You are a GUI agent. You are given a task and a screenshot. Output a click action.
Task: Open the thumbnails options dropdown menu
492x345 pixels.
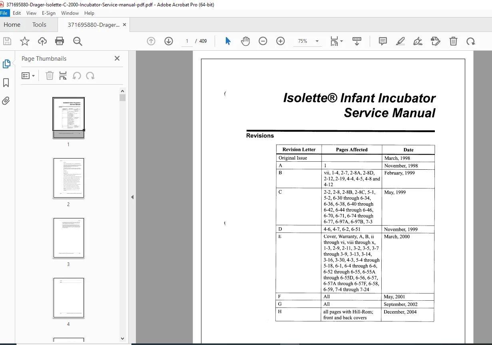point(28,75)
